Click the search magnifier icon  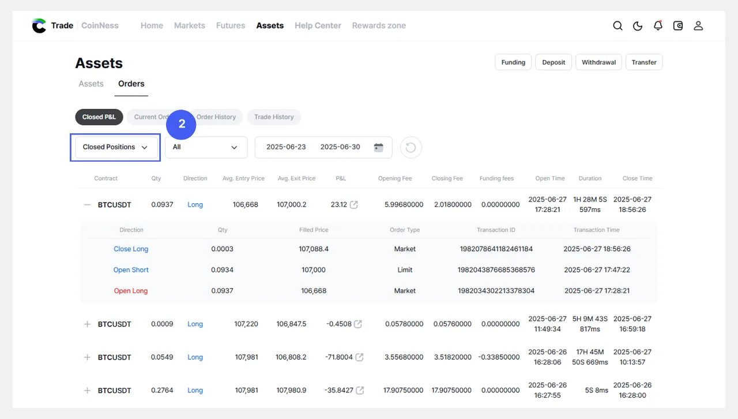(x=617, y=25)
